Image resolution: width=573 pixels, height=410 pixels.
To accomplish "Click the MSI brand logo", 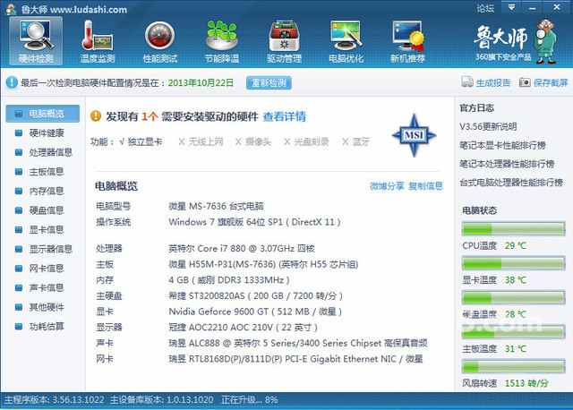I will (x=414, y=135).
